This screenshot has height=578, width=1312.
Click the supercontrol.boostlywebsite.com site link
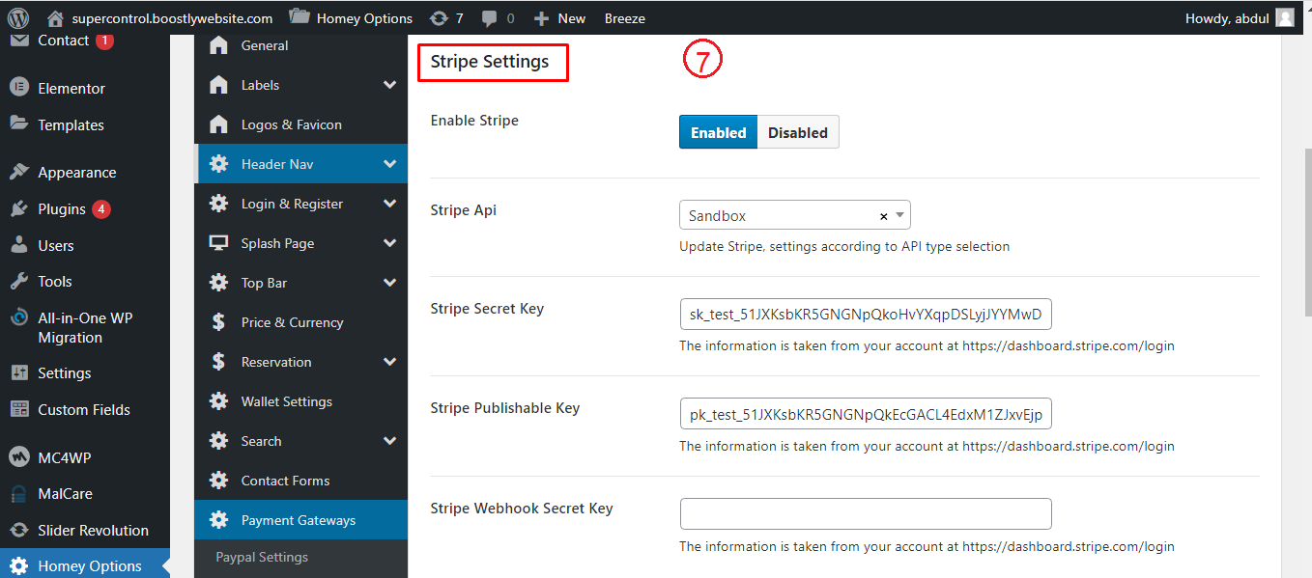tap(172, 18)
